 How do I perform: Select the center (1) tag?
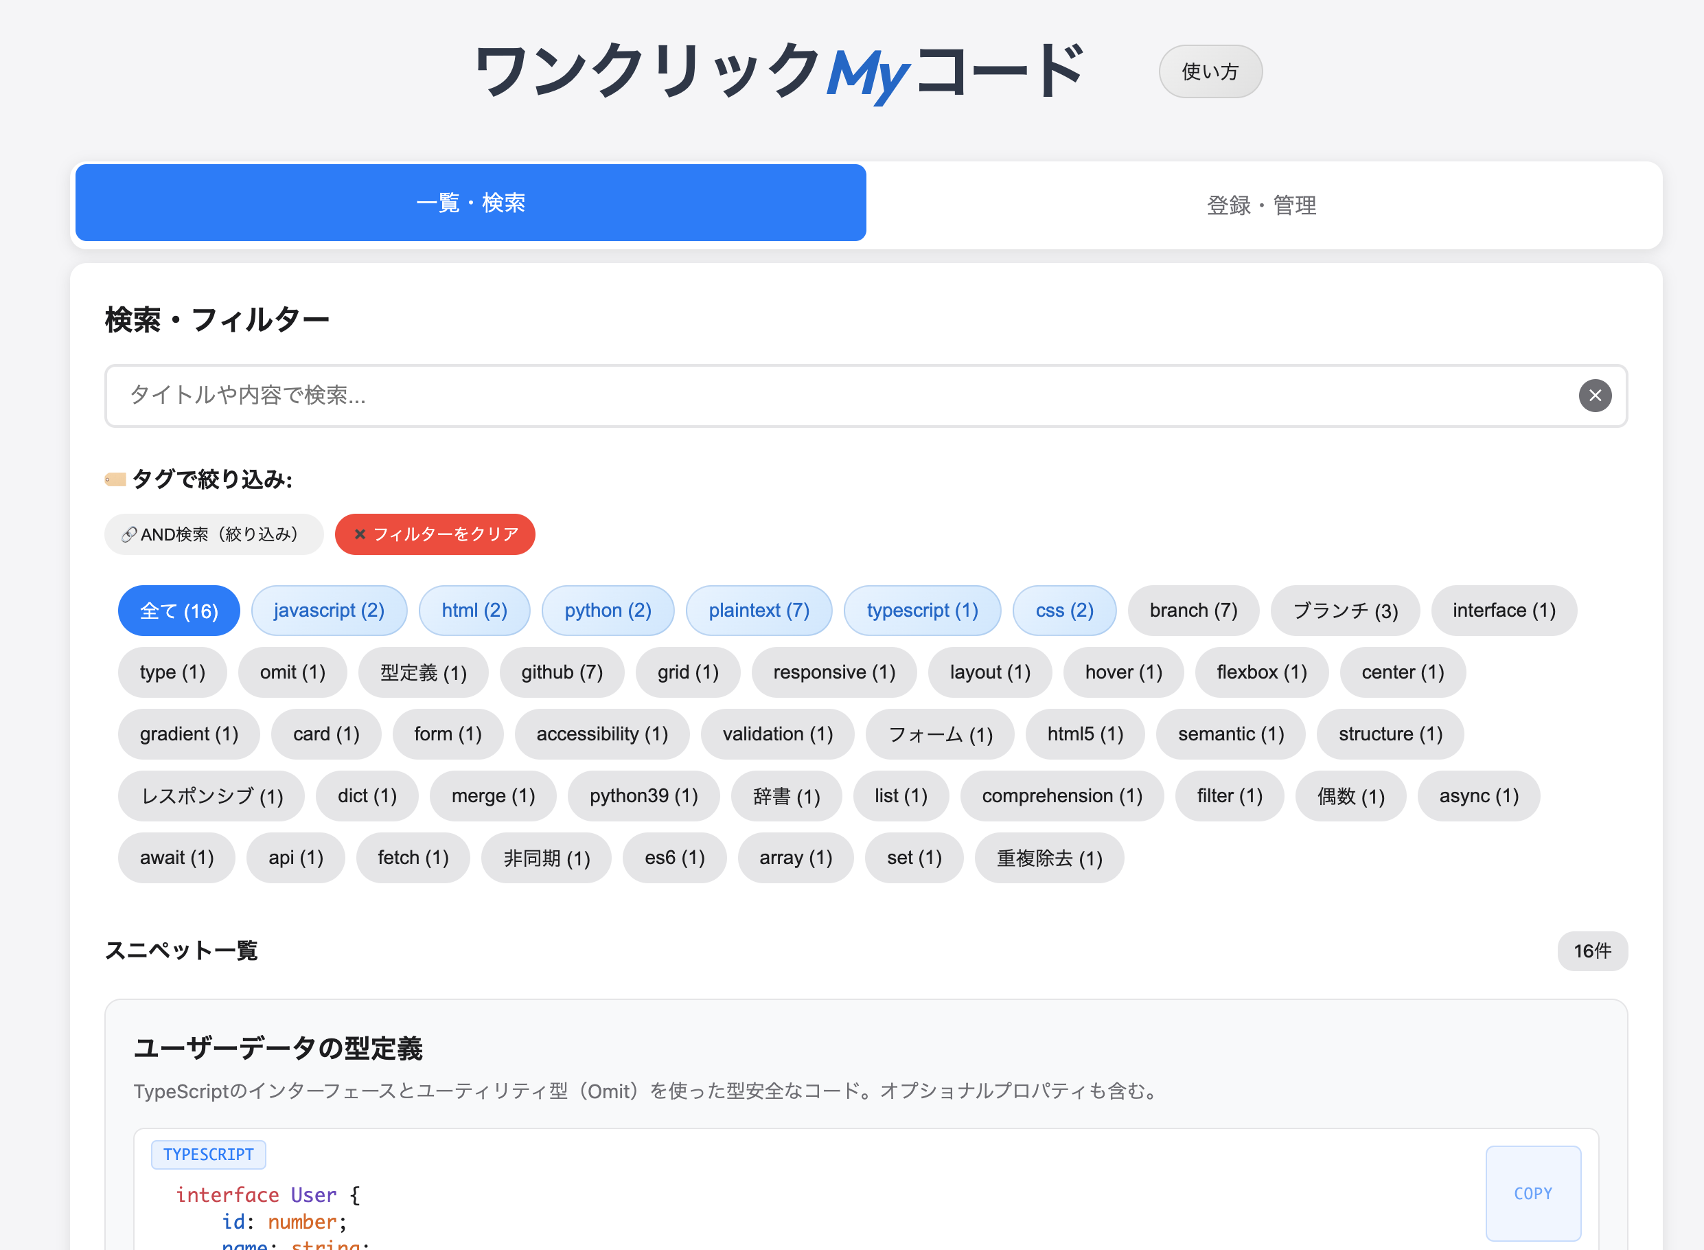point(1403,672)
